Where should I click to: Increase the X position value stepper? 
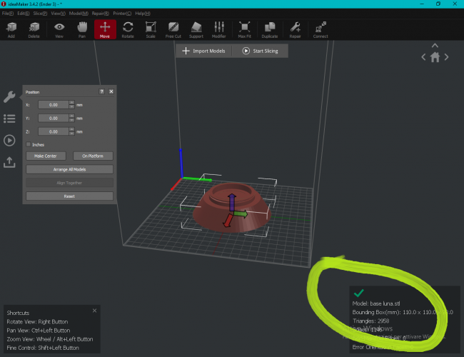tap(72, 102)
